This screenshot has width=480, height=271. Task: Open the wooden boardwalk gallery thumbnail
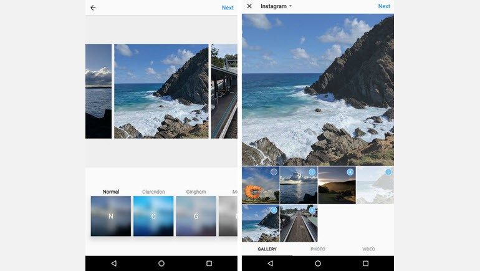299,224
